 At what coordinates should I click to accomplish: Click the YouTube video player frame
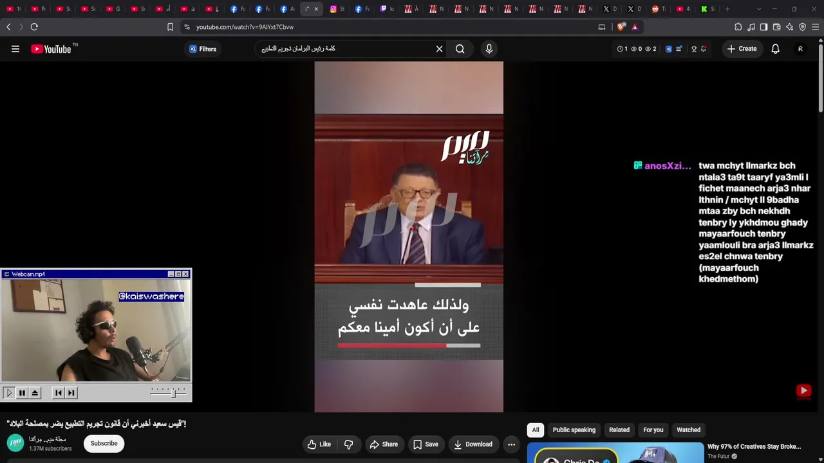click(409, 237)
